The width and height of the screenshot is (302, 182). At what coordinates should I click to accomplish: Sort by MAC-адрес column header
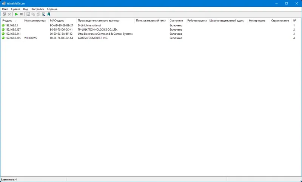[62, 20]
